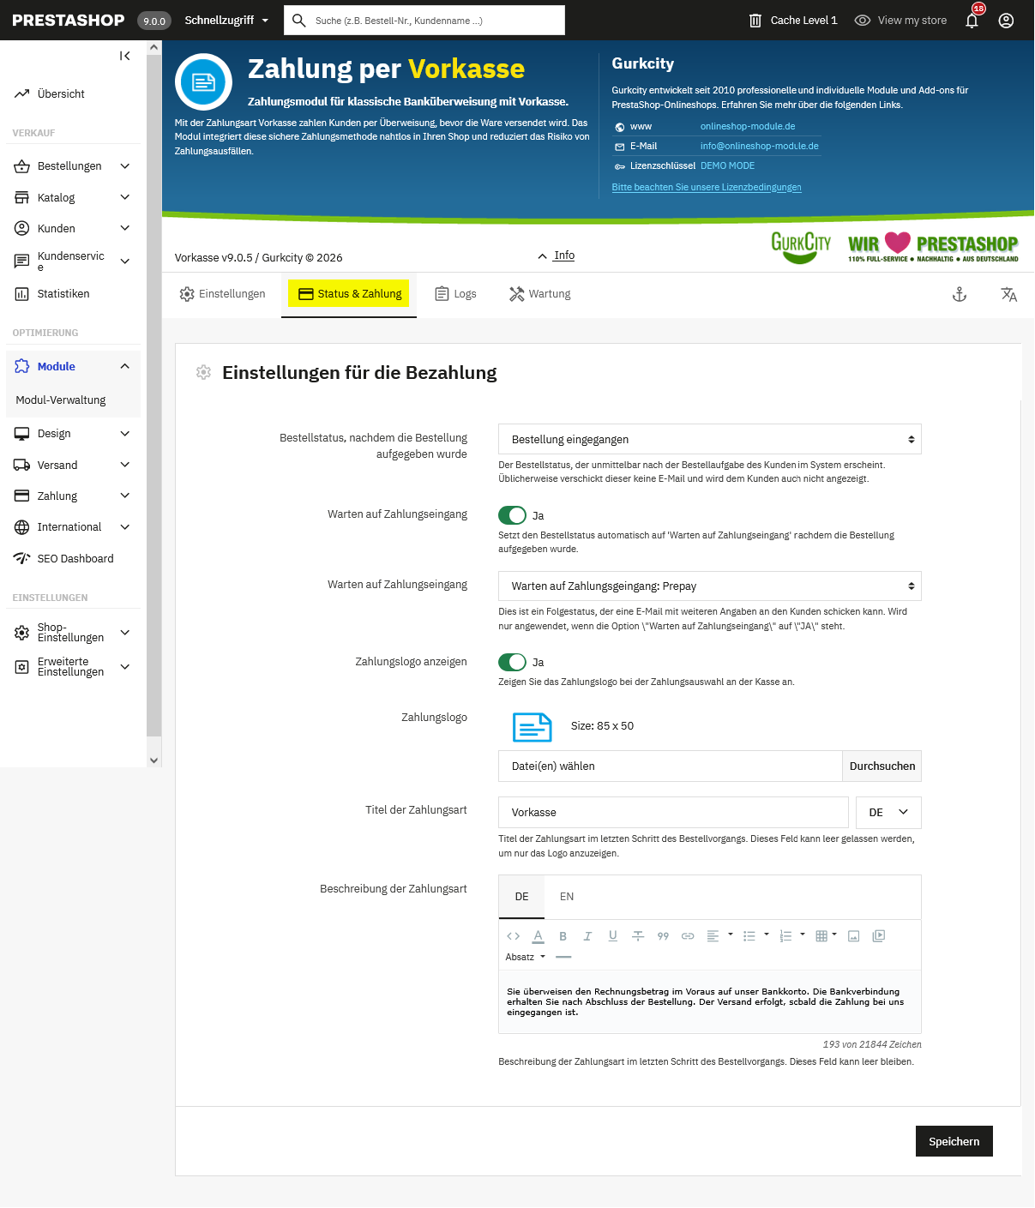The width and height of the screenshot is (1035, 1208).
Task: Click Speichern button
Action: coord(954,1142)
